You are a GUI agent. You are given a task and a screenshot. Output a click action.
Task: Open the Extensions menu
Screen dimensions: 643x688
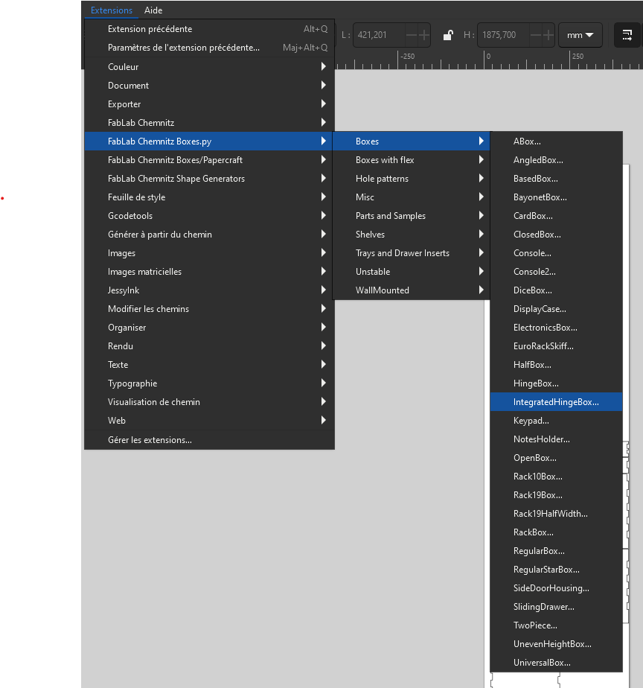click(112, 10)
